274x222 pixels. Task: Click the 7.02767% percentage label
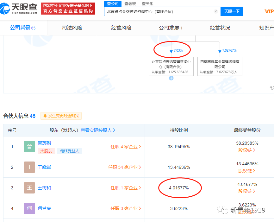(229, 50)
